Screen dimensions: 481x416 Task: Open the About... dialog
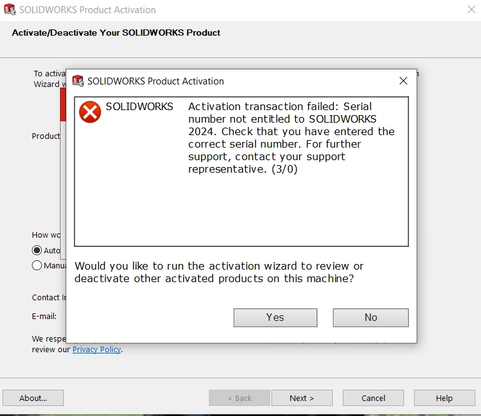(33, 398)
